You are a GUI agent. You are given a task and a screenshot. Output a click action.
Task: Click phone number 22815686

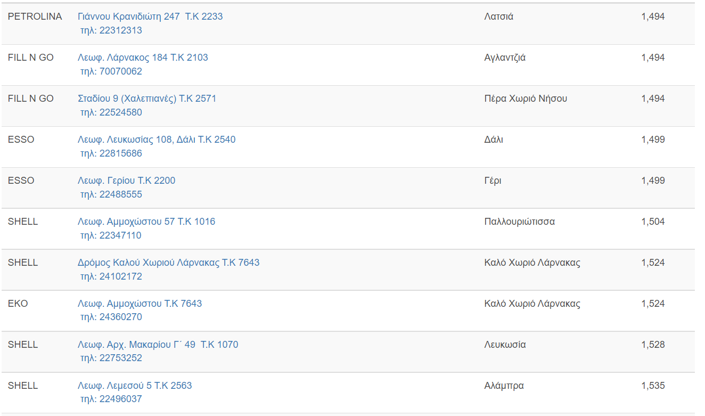[x=121, y=153]
